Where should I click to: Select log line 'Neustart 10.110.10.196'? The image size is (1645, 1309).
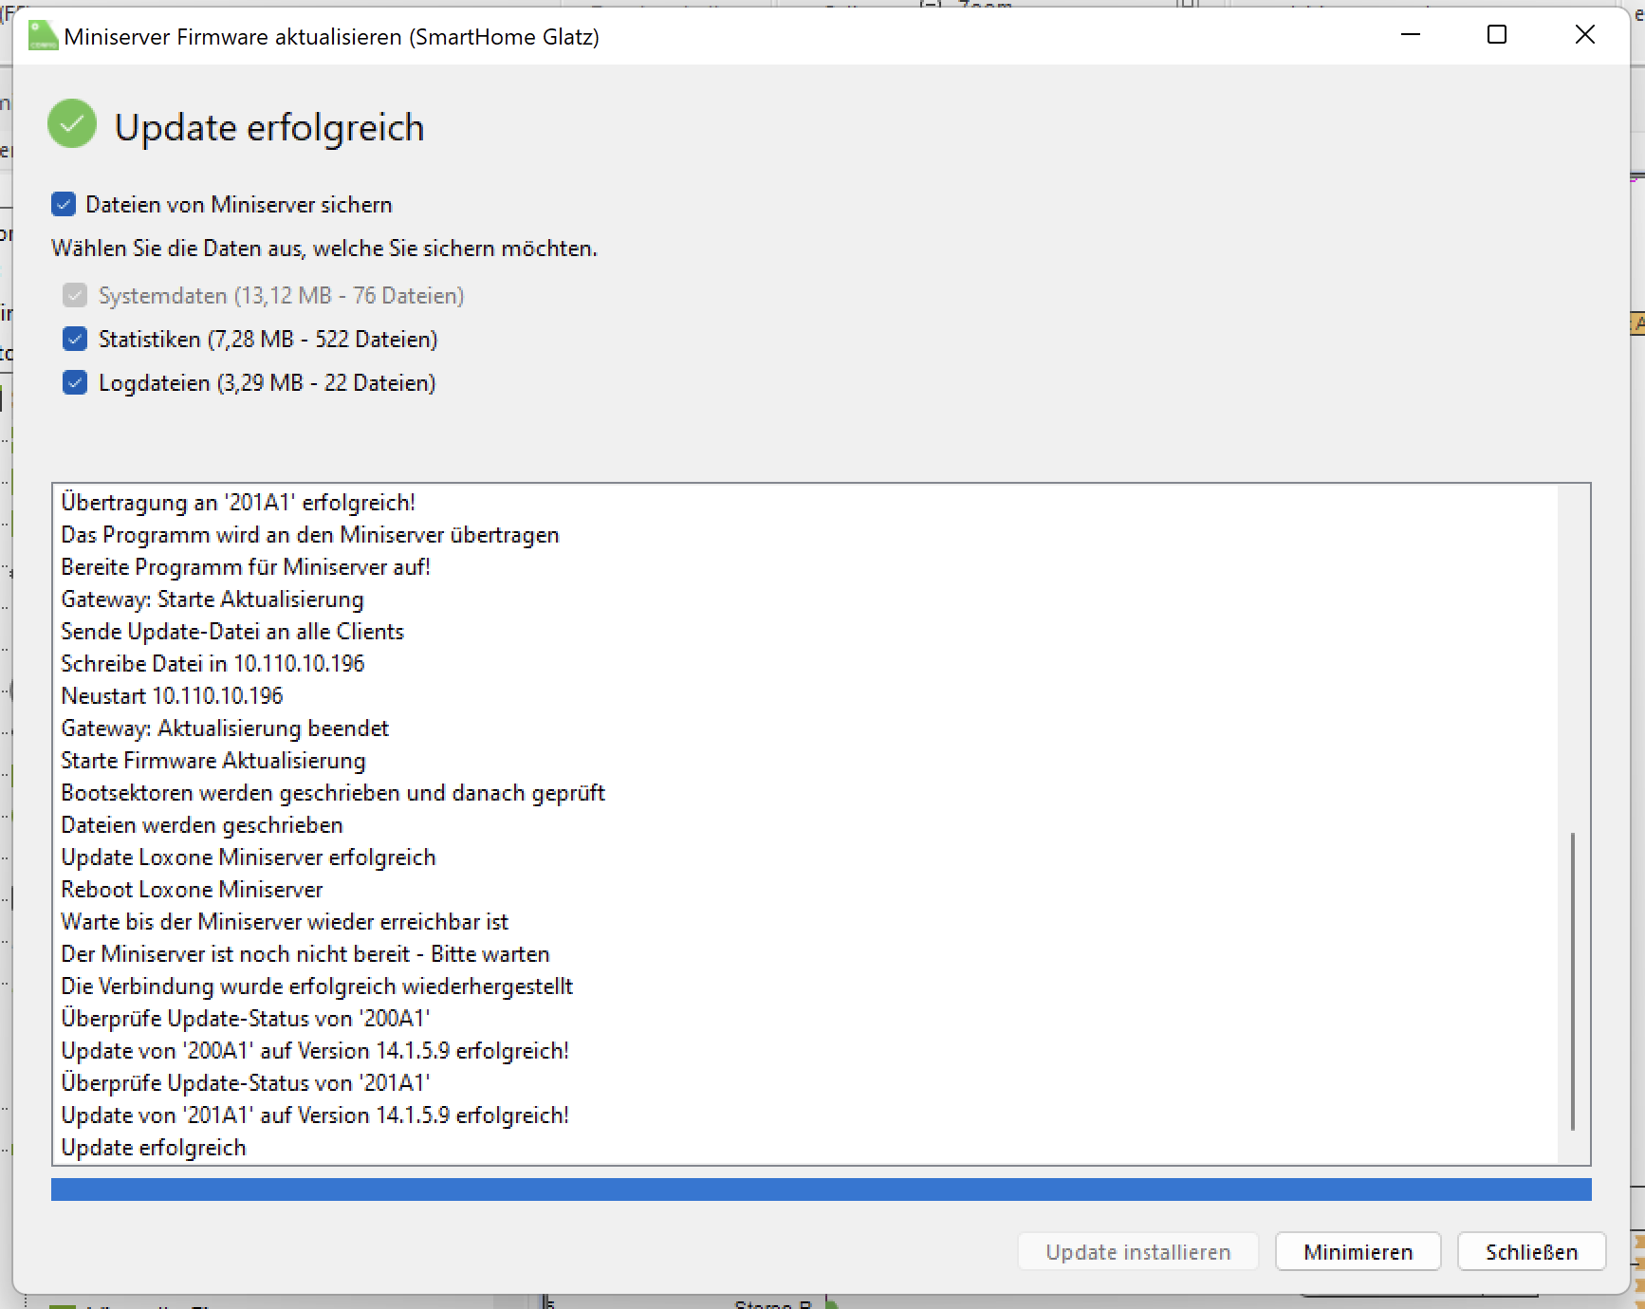click(x=172, y=695)
